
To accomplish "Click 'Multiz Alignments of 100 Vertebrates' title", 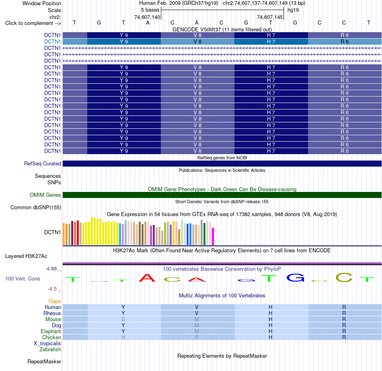I will 222,295.
